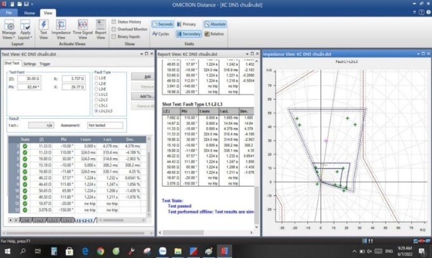Launch Microsoft Edge from the taskbar
Viewport: 432px width, 258px height.
point(85,251)
